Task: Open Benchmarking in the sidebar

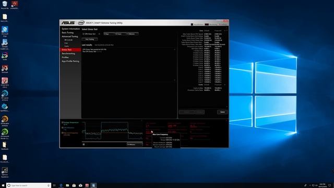Action: pyautogui.click(x=68, y=53)
